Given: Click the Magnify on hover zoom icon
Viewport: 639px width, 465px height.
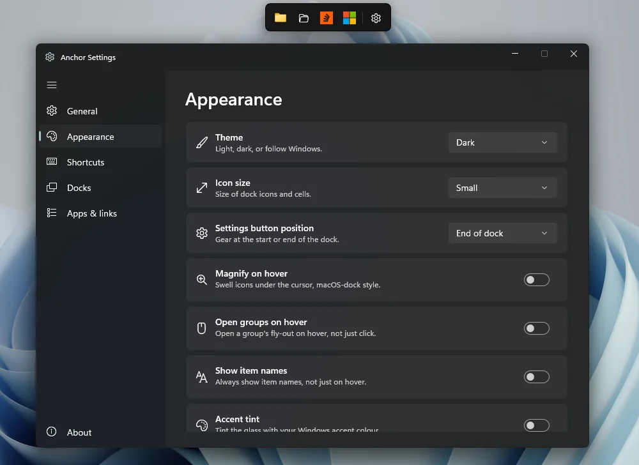Looking at the screenshot, I should click(202, 280).
